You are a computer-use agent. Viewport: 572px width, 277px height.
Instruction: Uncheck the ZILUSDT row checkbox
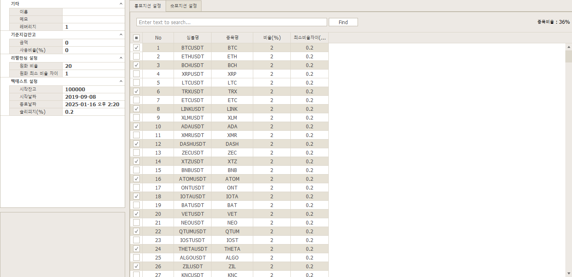click(x=136, y=266)
